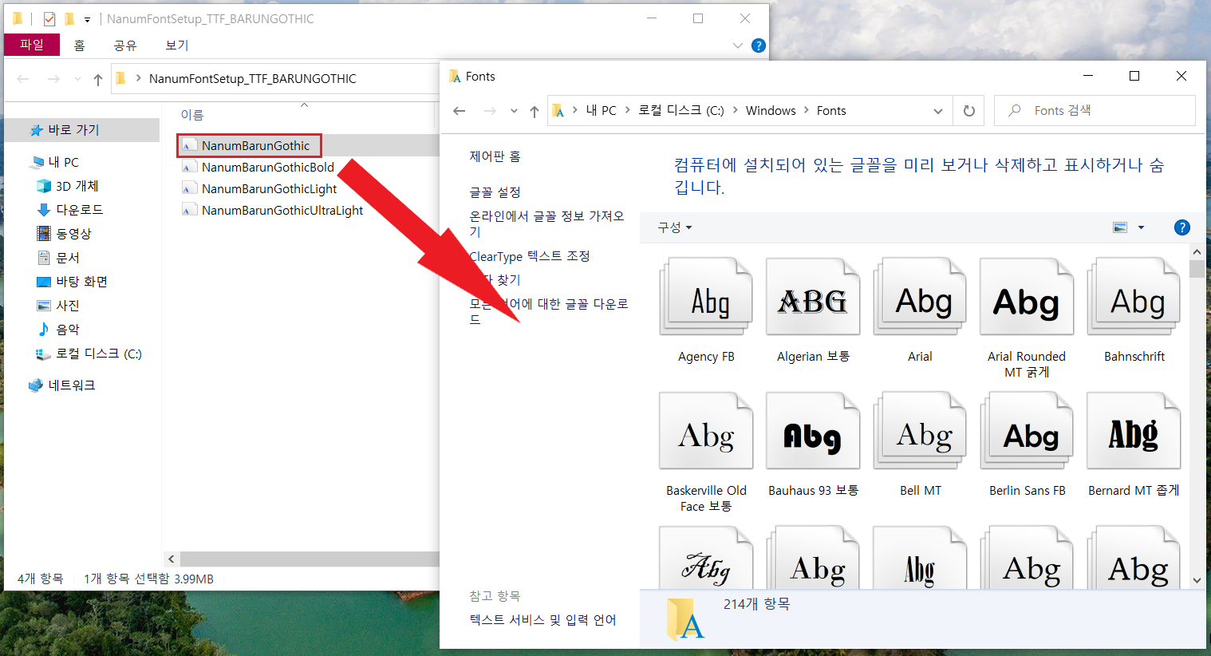This screenshot has width=1211, height=656.
Task: Click Windows in Fonts address breadcrumb
Action: 771,111
